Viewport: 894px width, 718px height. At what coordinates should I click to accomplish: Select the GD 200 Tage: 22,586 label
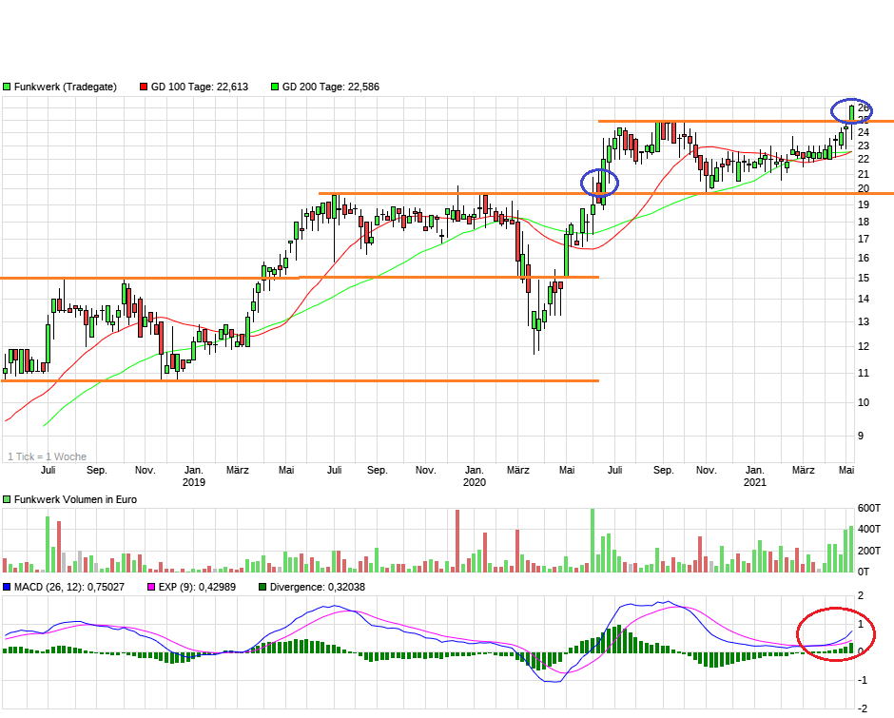click(330, 87)
